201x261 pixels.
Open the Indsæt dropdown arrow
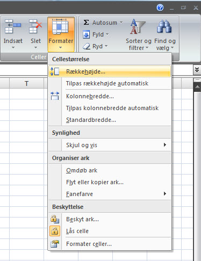pyautogui.click(x=13, y=48)
